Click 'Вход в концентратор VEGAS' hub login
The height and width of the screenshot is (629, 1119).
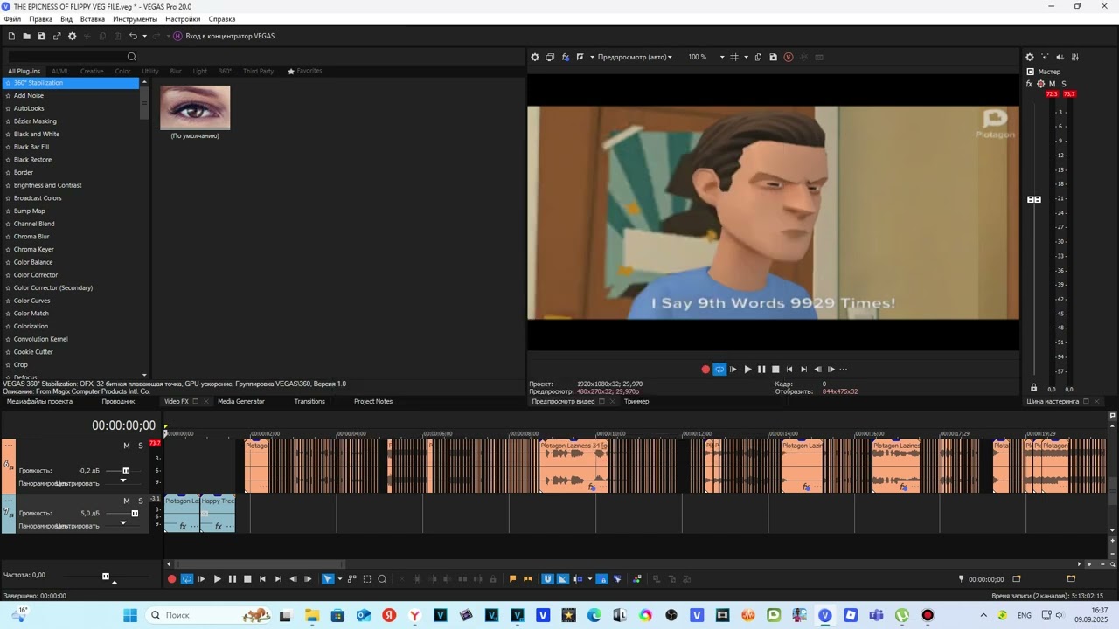click(225, 36)
